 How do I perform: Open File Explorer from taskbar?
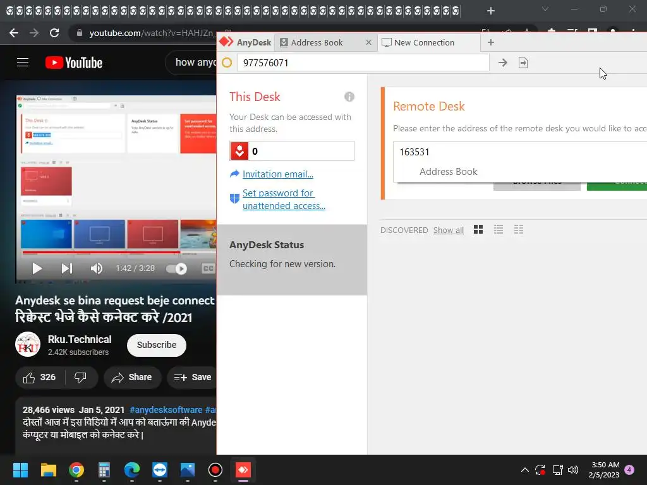point(48,470)
